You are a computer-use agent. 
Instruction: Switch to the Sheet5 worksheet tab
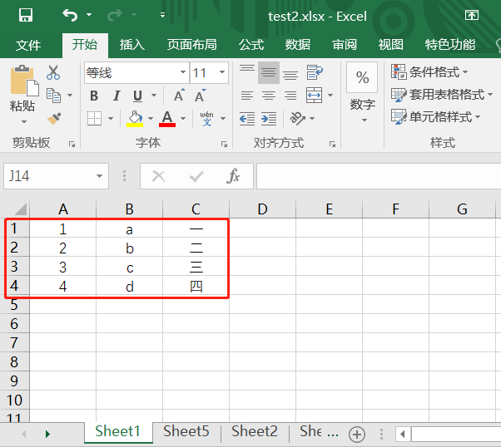[186, 430]
